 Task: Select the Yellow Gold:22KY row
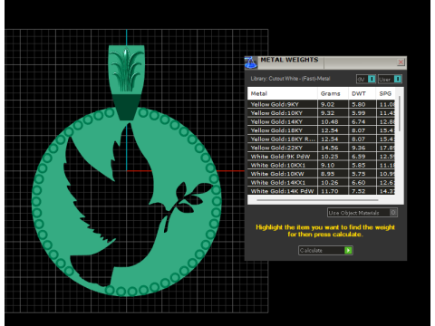(x=321, y=148)
